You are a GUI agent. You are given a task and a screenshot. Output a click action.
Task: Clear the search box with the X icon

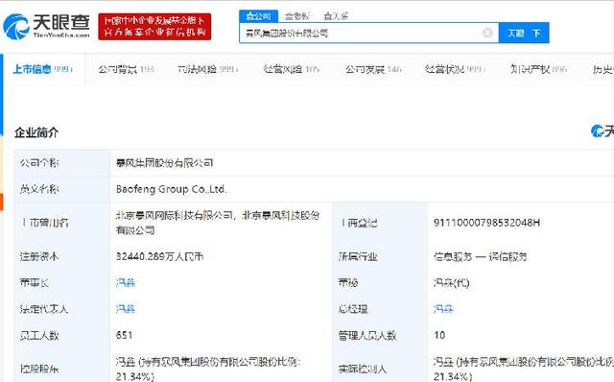point(487,33)
